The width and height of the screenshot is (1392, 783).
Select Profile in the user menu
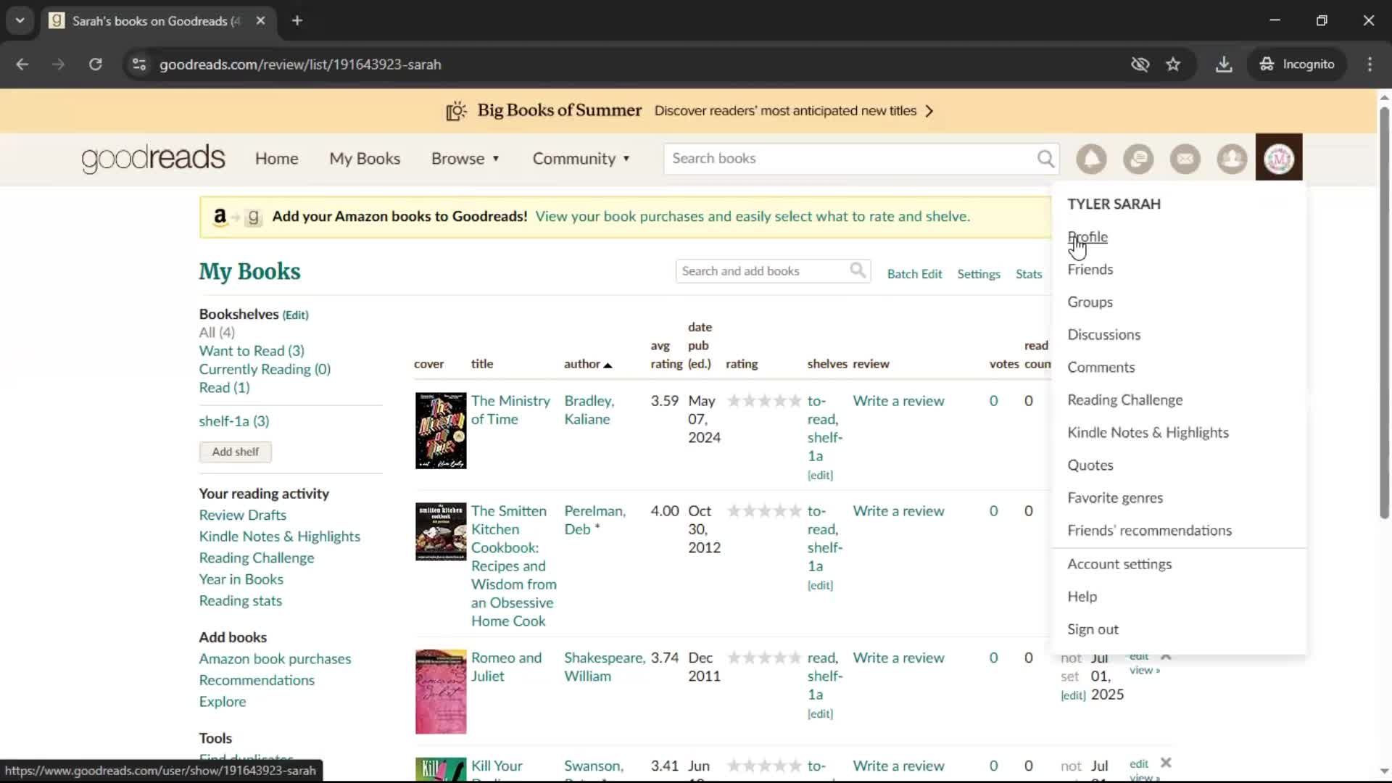point(1087,236)
